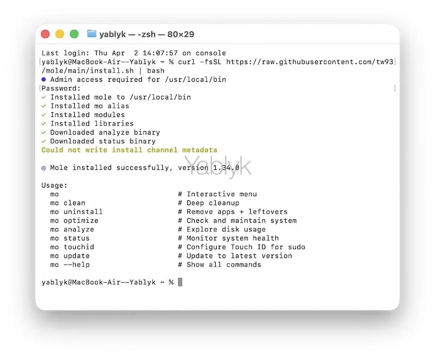Click the checkmark beside Downloaded analyze binary
The image size is (435, 357).
(44, 132)
